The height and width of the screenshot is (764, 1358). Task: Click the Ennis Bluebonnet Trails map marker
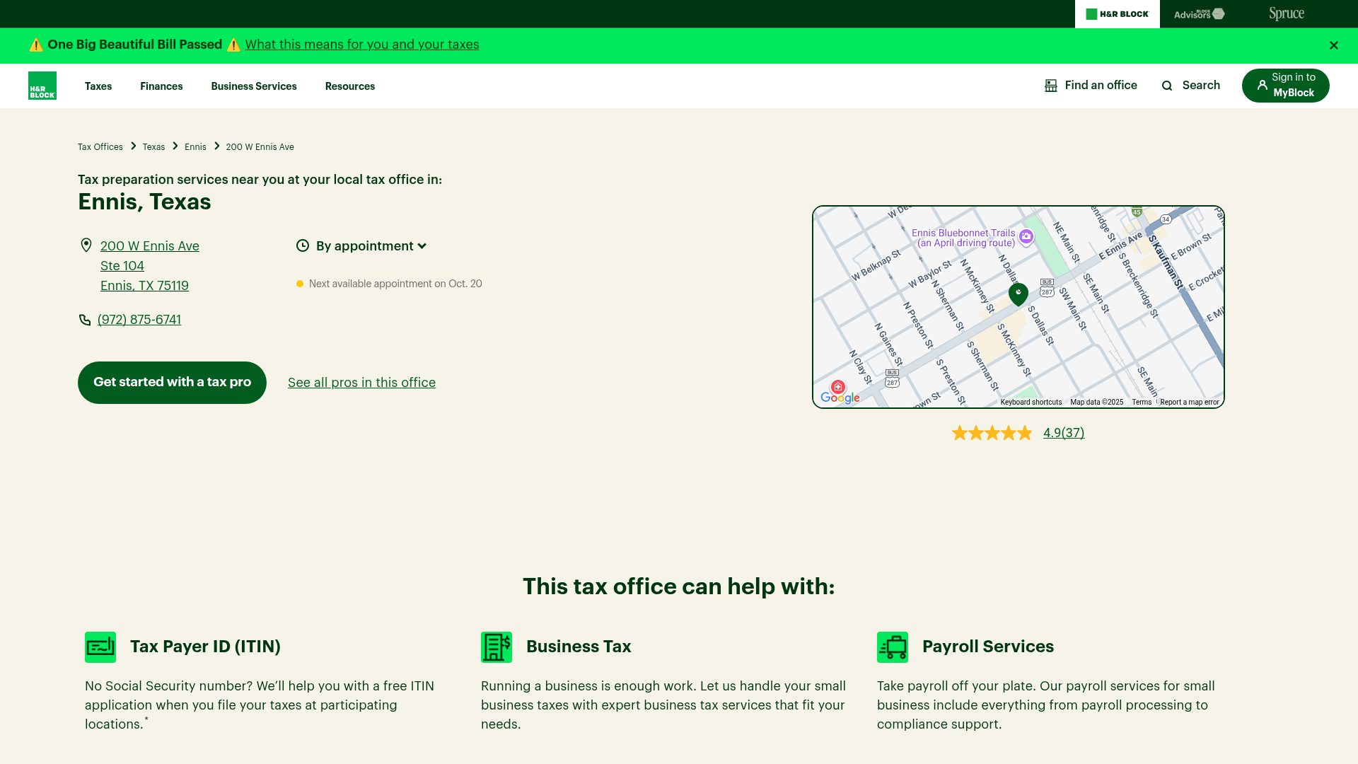point(1026,237)
